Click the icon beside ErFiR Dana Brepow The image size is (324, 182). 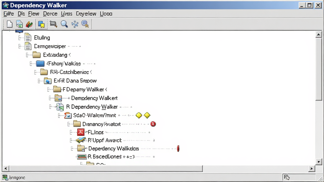[x=48, y=81]
